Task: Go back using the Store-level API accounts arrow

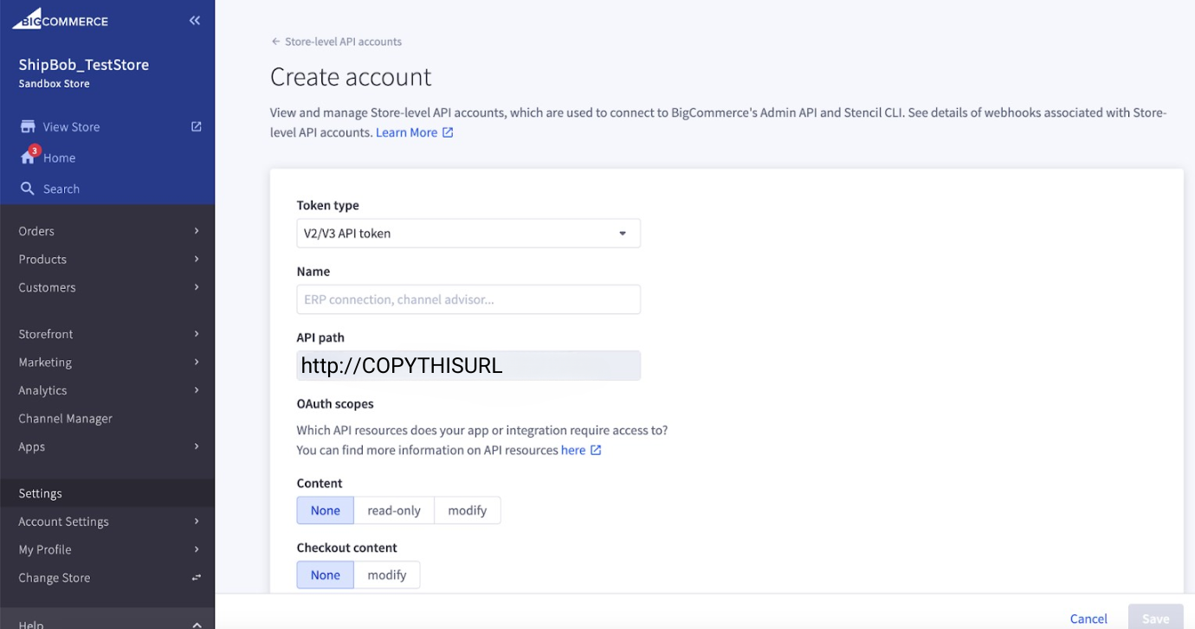Action: 275,41
